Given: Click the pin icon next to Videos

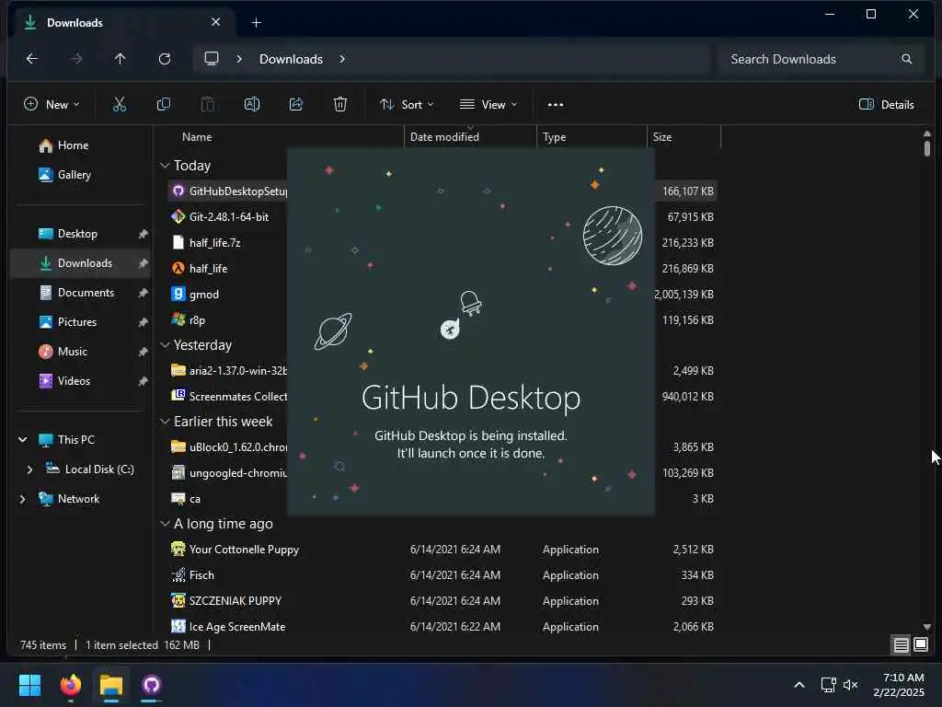Looking at the screenshot, I should 143,381.
